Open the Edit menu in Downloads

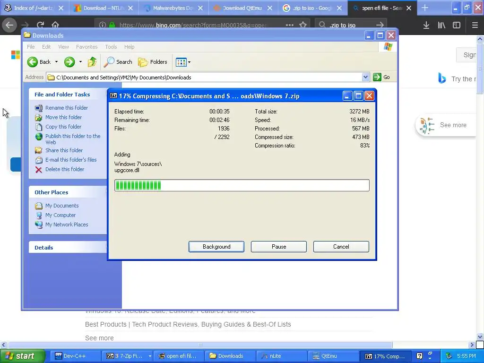[x=46, y=47]
